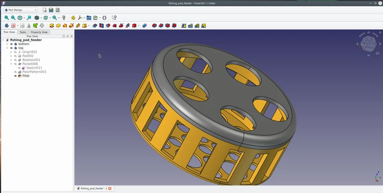
Task: Collapse the top body tree node
Action: click(7, 48)
